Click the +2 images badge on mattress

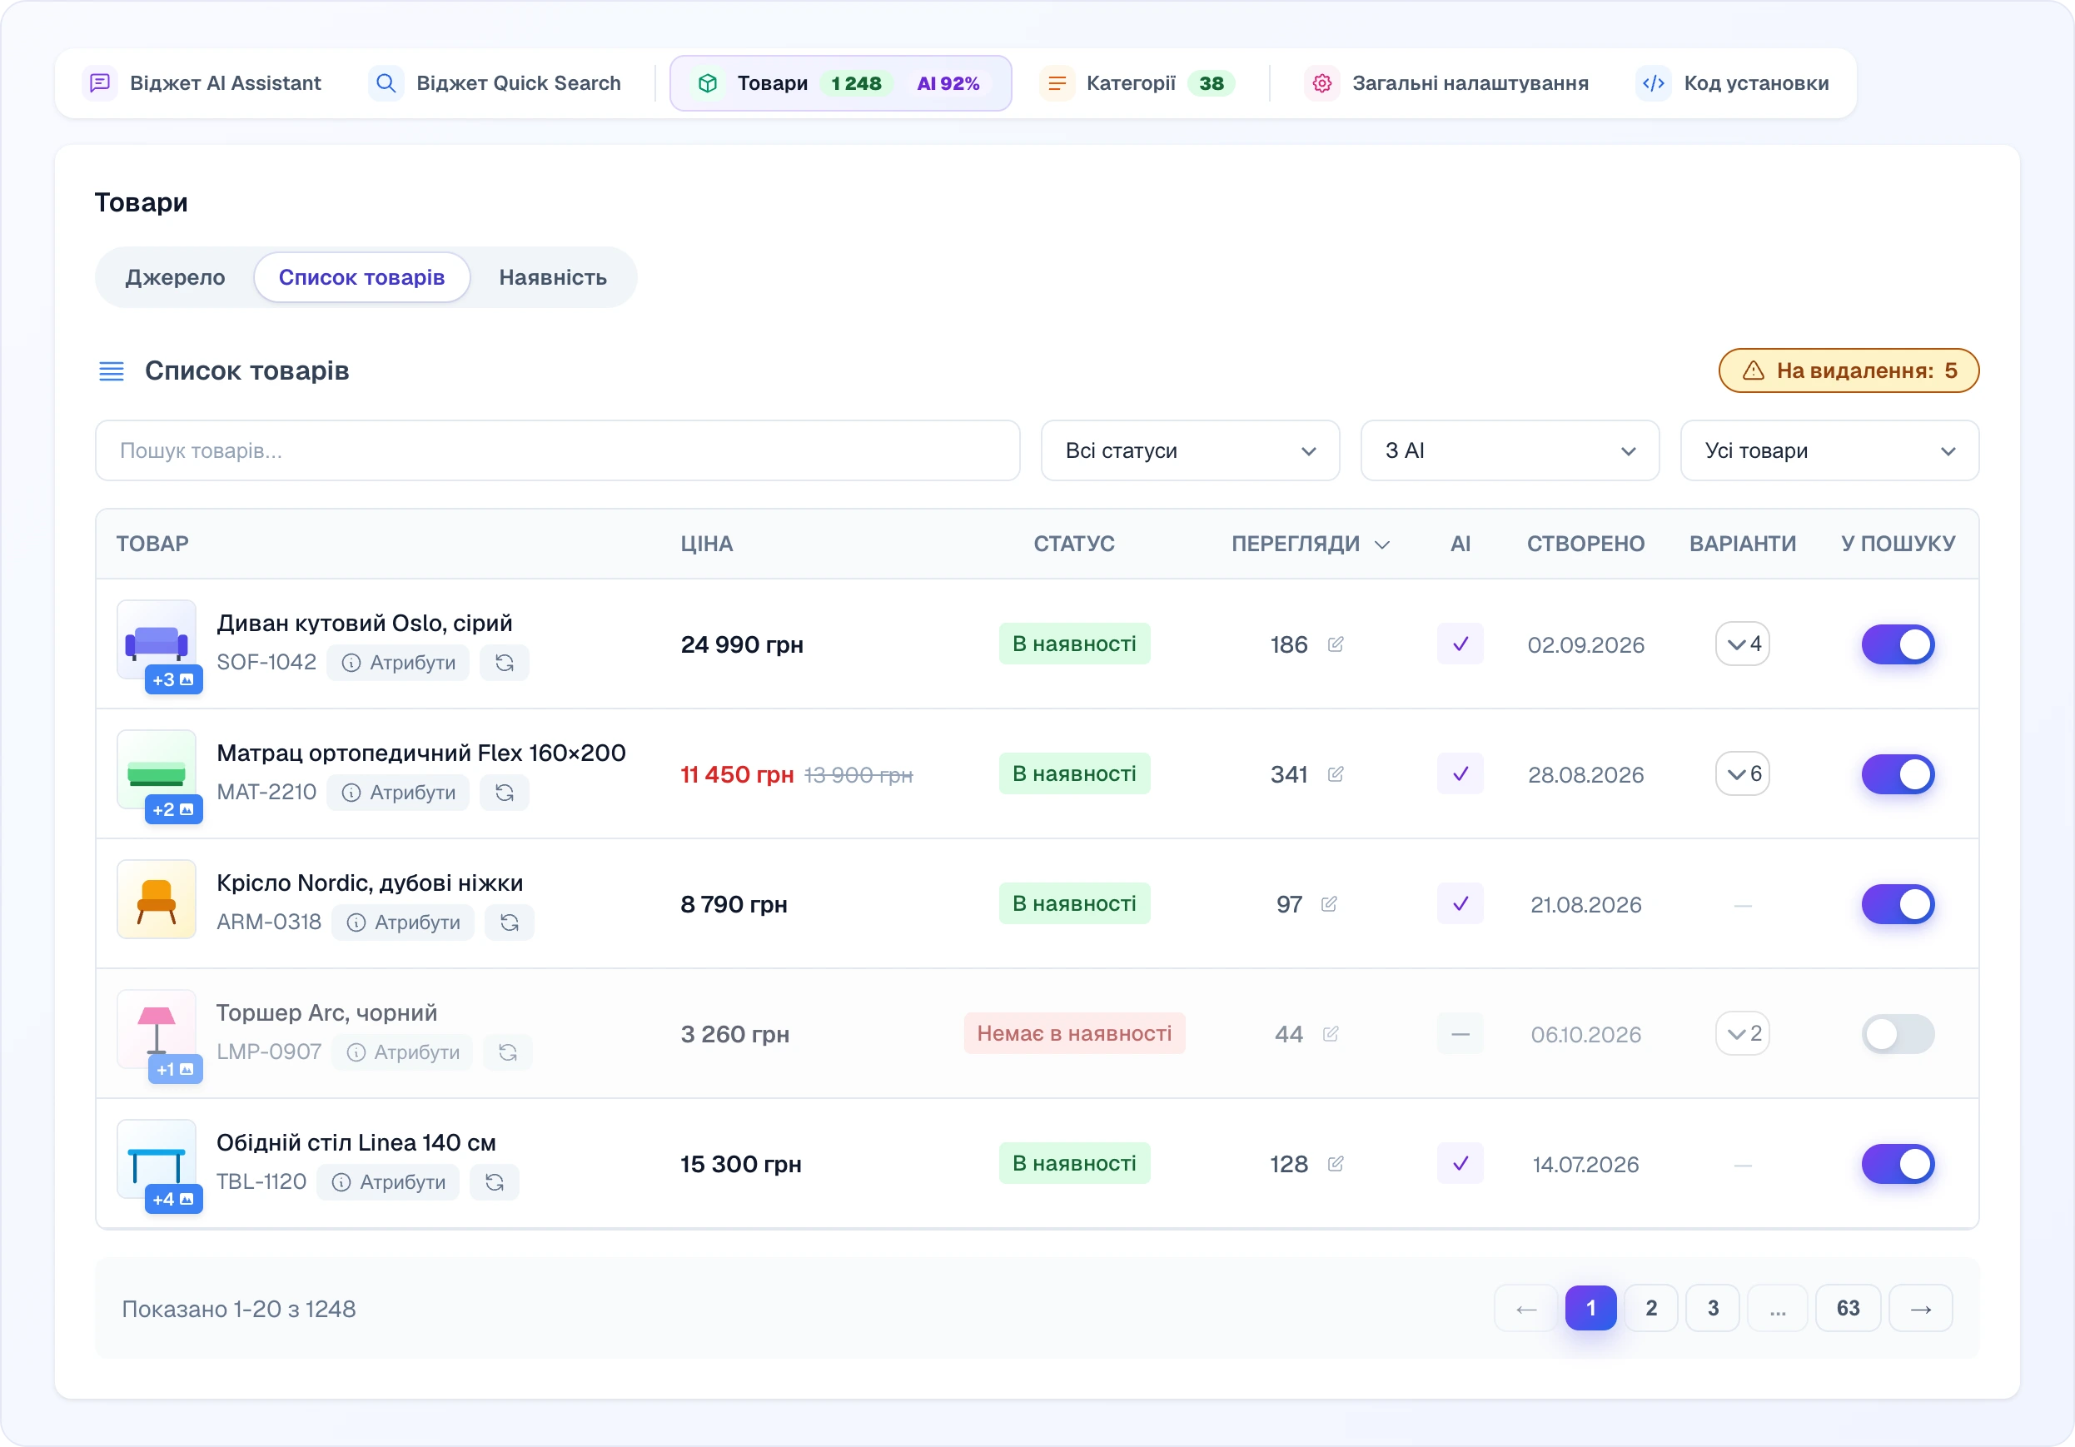pos(173,810)
